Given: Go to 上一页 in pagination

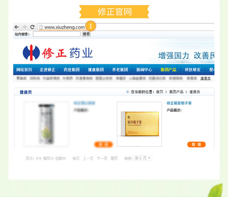Looking at the screenshot, I should point(88,158).
